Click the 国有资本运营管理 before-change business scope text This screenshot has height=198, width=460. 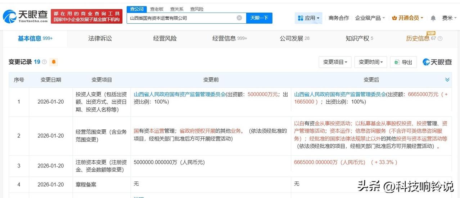pos(154,131)
